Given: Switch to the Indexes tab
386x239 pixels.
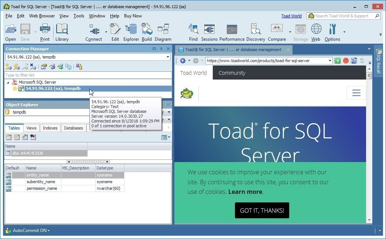Looking at the screenshot, I should [50, 128].
